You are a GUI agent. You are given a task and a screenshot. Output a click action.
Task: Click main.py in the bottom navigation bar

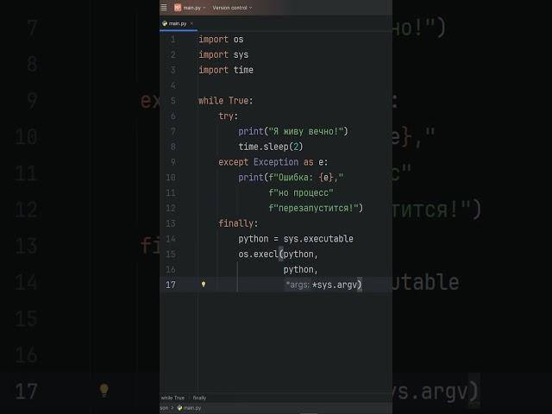click(x=189, y=408)
